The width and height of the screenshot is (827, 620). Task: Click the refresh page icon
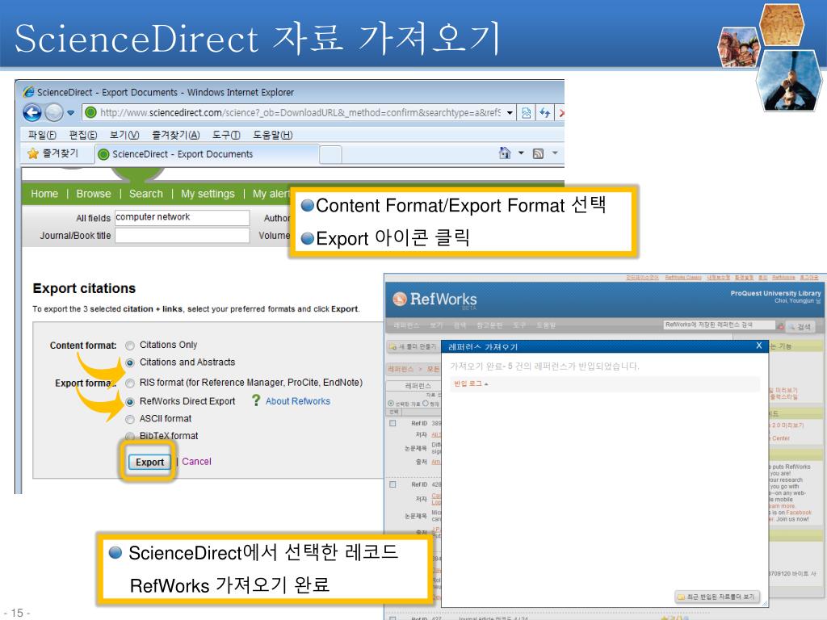pos(545,113)
